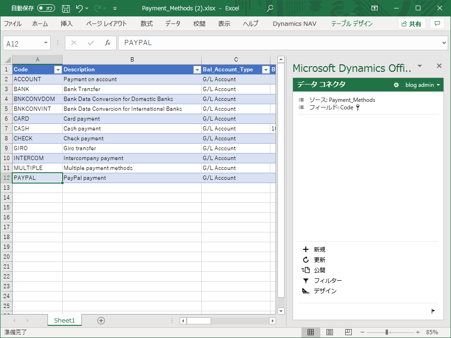Open Data Connector settings gear icon

click(396, 85)
